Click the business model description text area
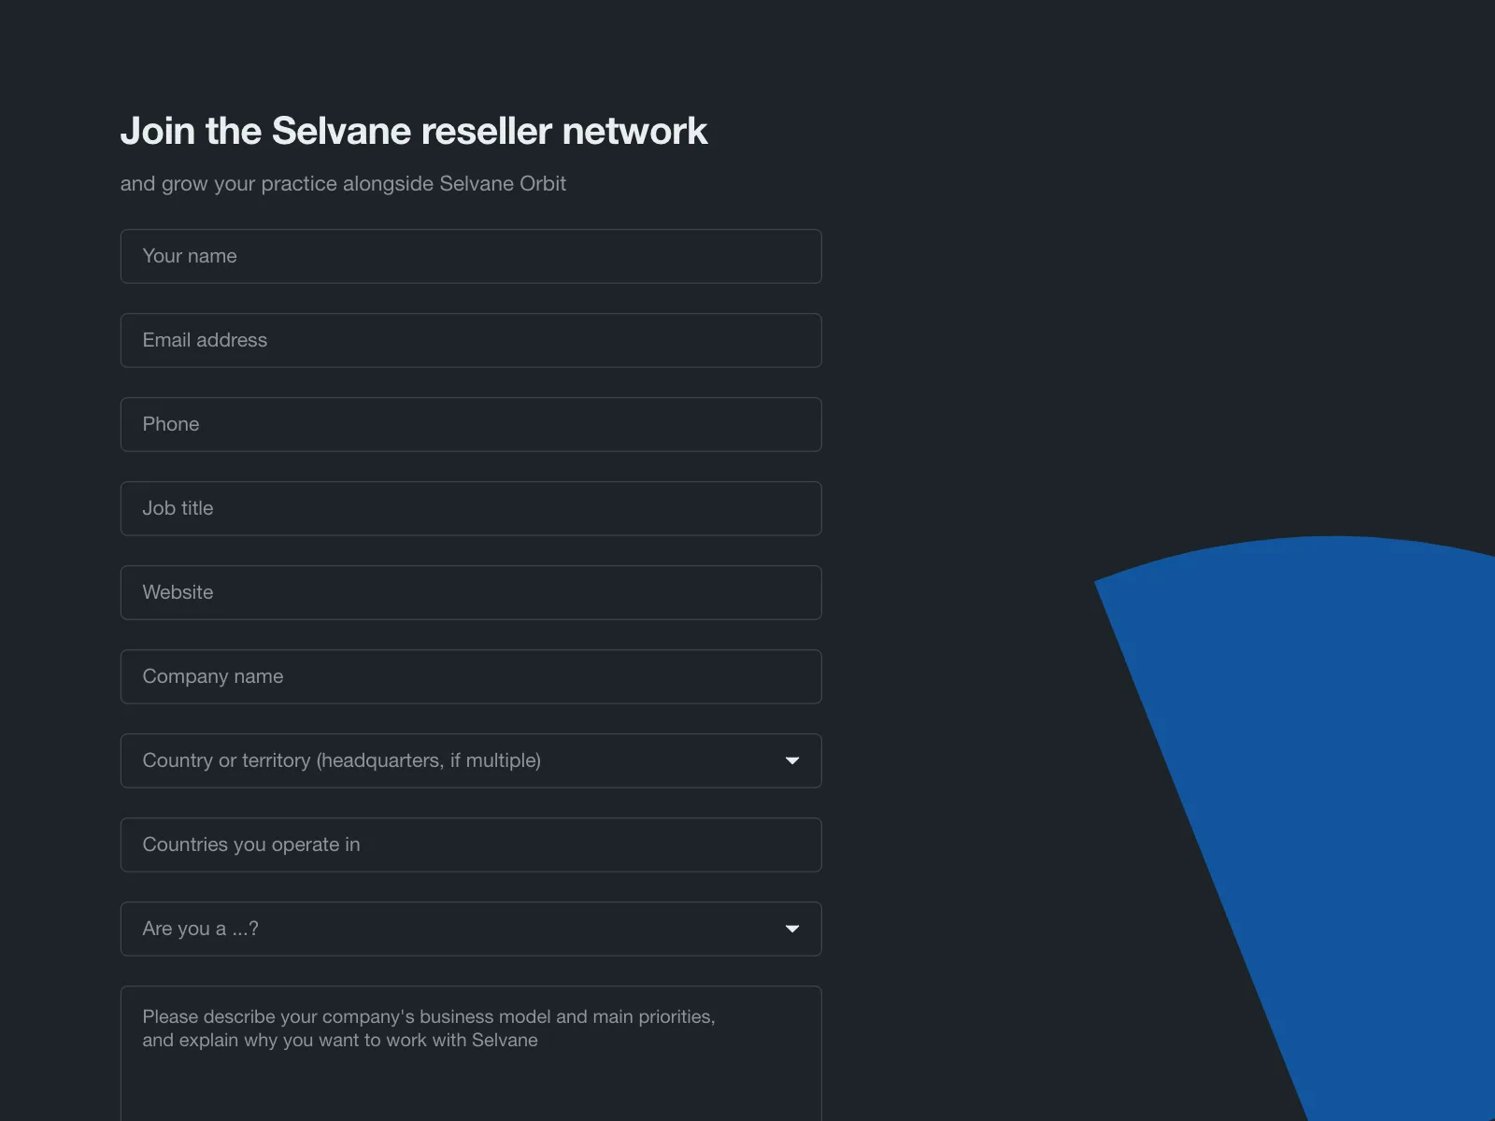 tap(471, 1054)
